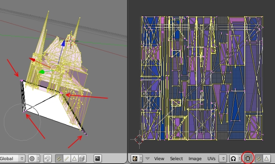Open the View menu in UV editor

[159, 158]
